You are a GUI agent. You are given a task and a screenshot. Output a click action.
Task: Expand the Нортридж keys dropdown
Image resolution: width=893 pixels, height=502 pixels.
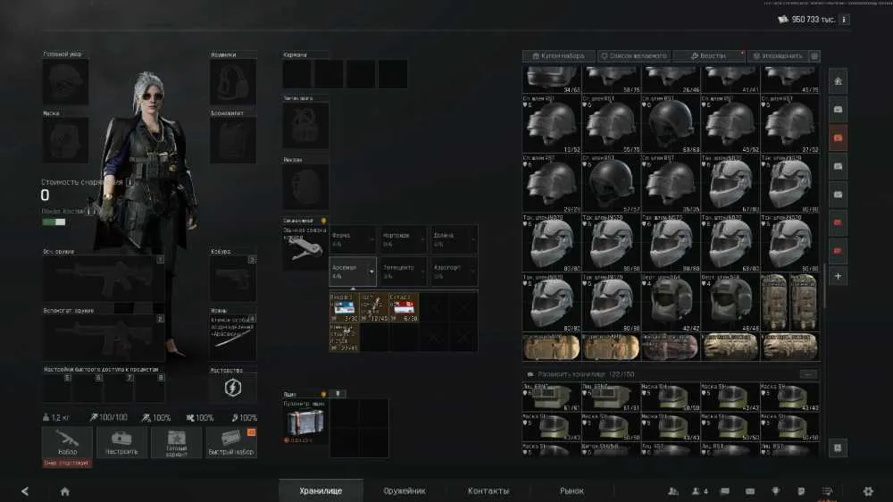[404, 239]
